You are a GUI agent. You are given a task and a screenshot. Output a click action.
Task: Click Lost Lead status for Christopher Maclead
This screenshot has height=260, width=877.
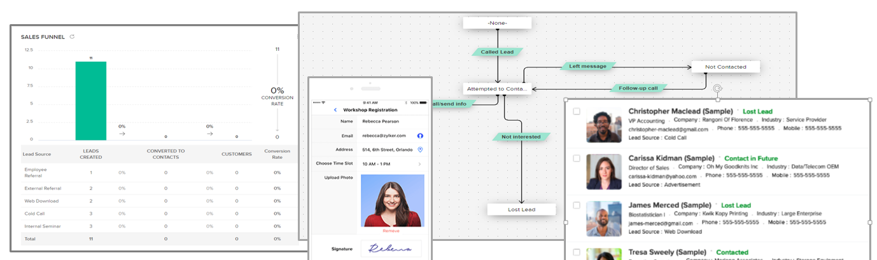757,111
